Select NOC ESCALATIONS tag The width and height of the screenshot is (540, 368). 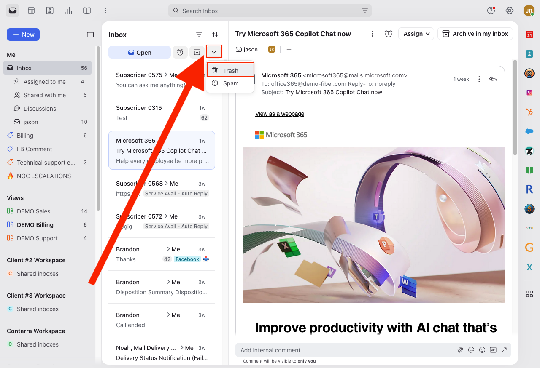click(x=47, y=176)
